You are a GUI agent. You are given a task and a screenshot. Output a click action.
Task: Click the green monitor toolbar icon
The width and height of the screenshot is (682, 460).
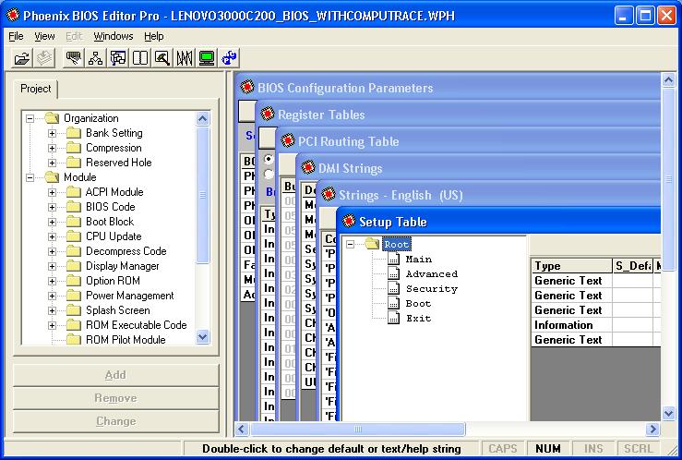click(207, 58)
